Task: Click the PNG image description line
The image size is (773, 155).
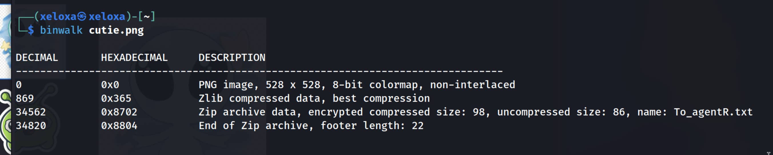Action: (357, 85)
